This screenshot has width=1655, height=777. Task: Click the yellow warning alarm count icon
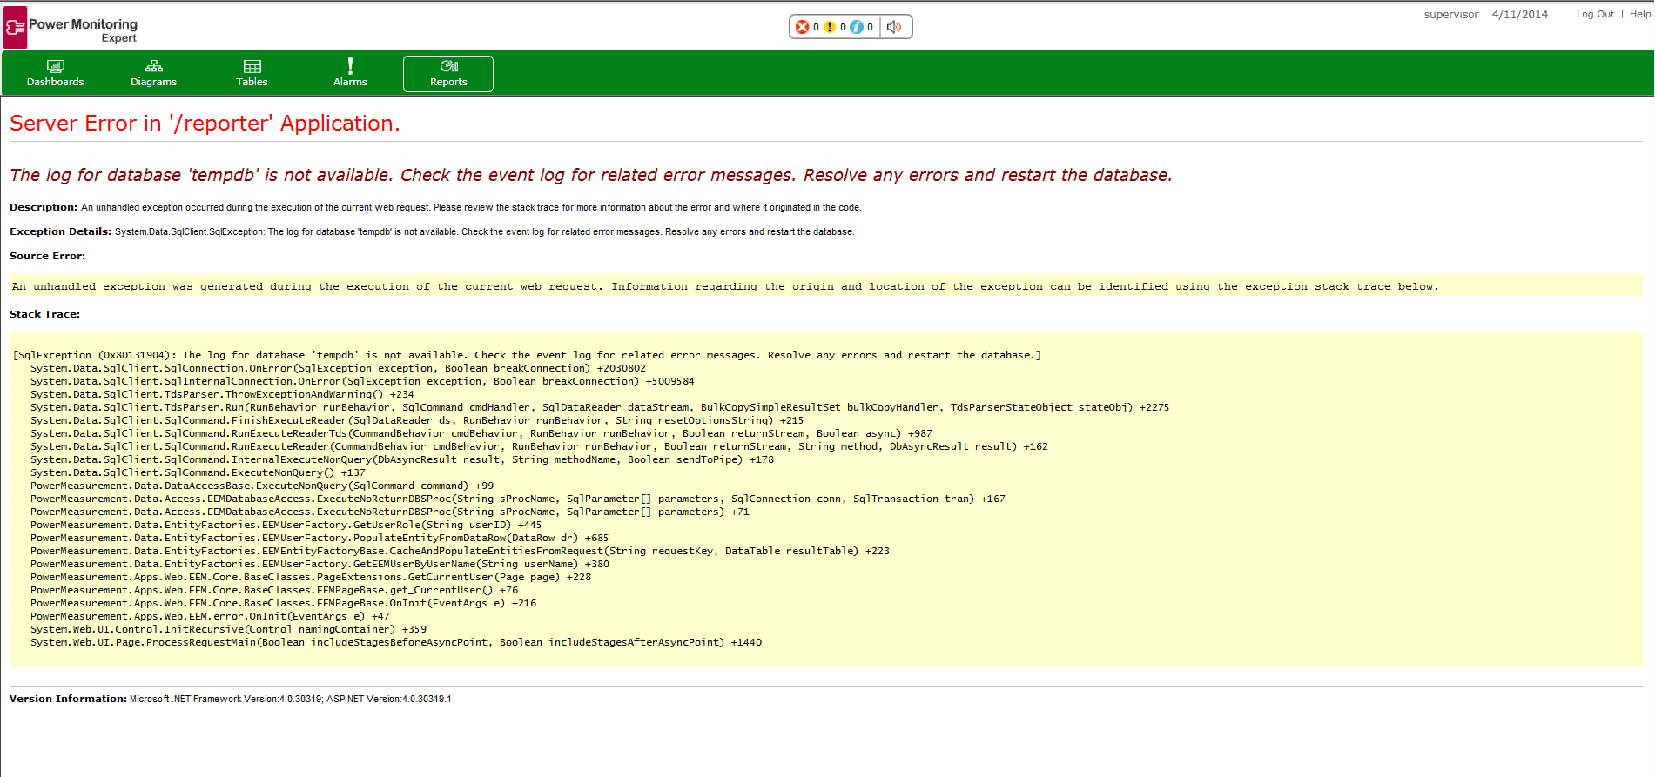point(830,27)
